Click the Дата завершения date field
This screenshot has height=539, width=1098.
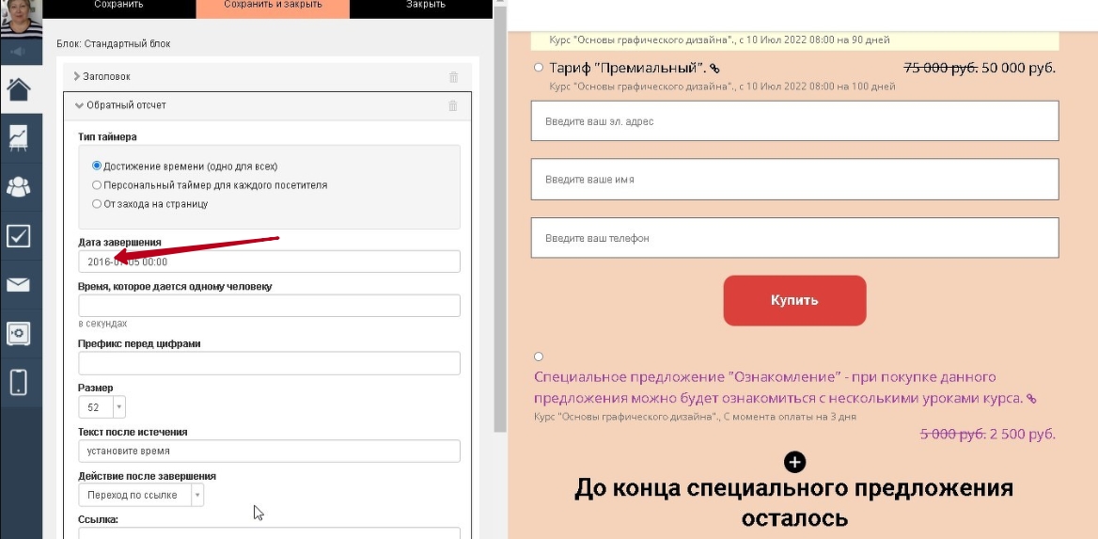[x=269, y=262]
